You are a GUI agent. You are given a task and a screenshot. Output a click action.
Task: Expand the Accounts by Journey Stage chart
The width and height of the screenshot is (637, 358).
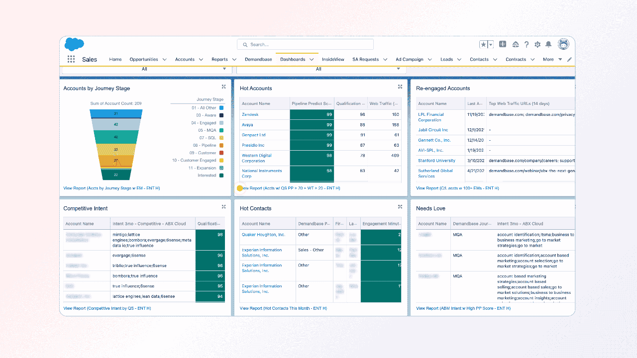click(x=224, y=87)
